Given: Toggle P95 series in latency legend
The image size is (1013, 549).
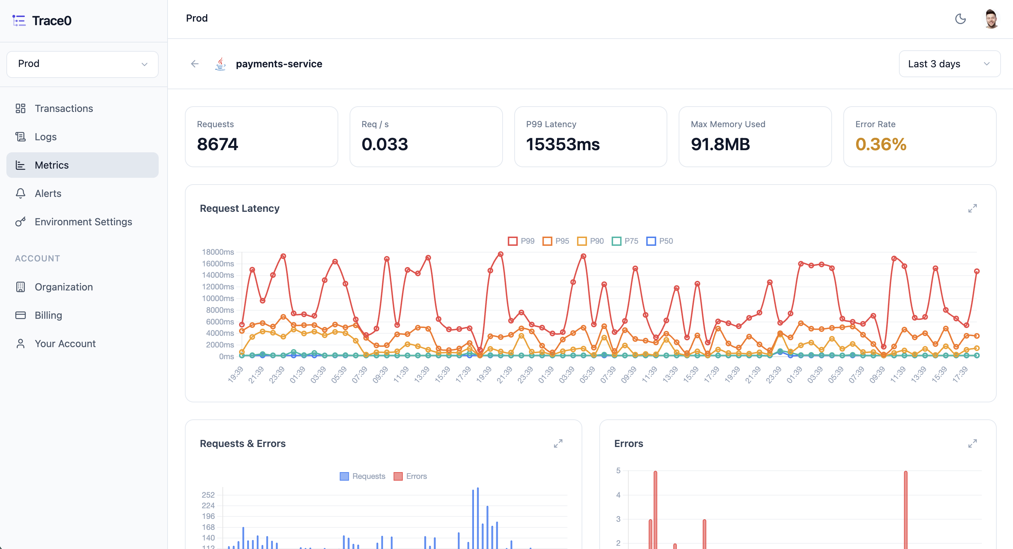Looking at the screenshot, I should [556, 241].
